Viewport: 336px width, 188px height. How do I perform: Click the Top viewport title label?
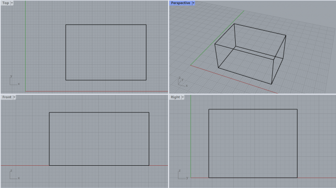pyautogui.click(x=5, y=3)
